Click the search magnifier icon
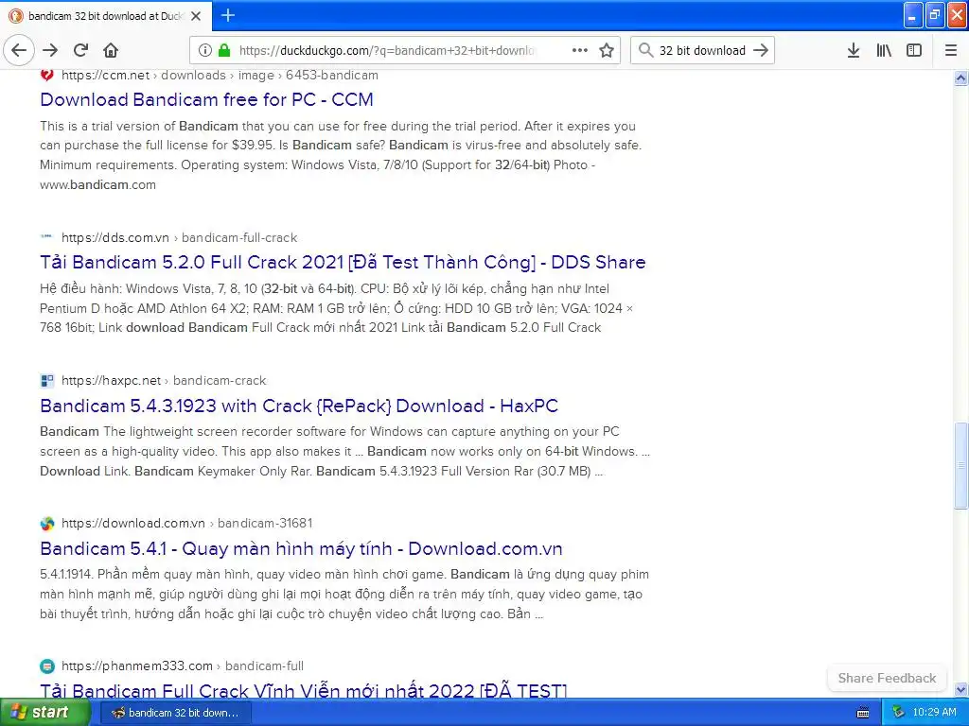The width and height of the screenshot is (969, 726). coord(645,50)
